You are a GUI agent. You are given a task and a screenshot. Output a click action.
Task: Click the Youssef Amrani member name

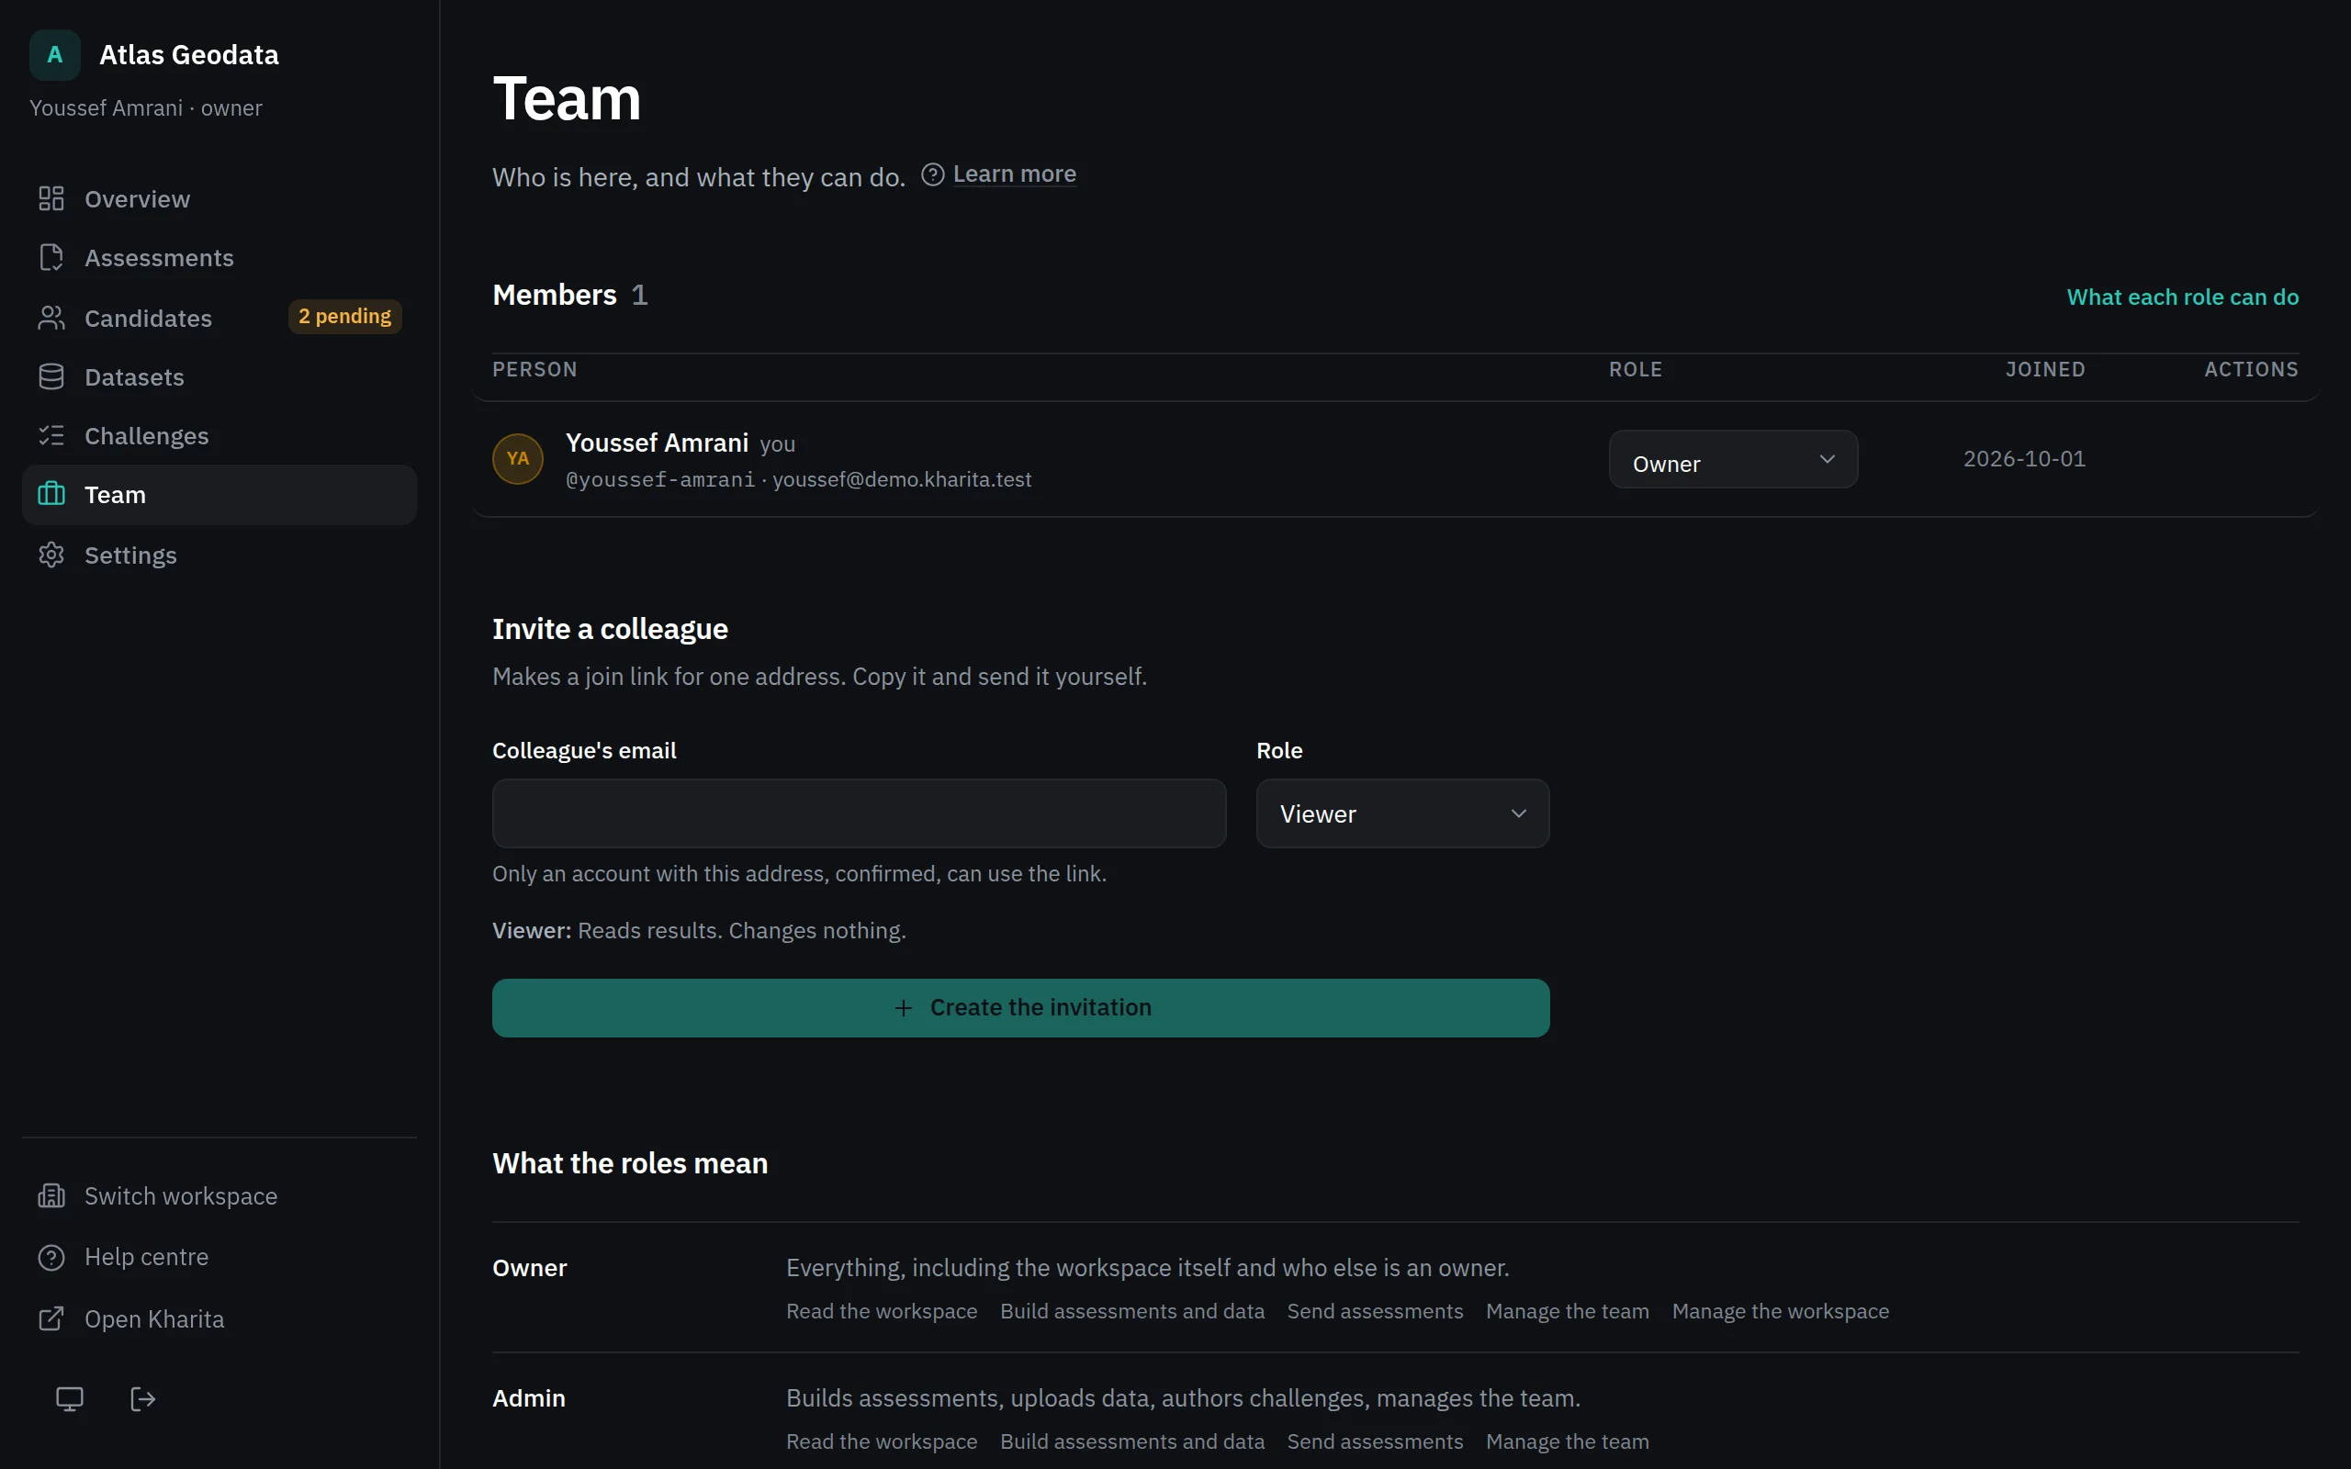(657, 443)
